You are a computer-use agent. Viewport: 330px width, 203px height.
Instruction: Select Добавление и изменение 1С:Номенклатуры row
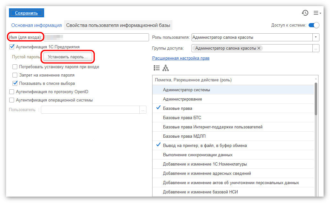[x=233, y=164]
